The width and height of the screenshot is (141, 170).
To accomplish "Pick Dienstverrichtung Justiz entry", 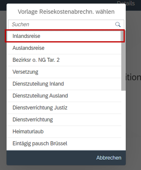I will coord(64,108).
